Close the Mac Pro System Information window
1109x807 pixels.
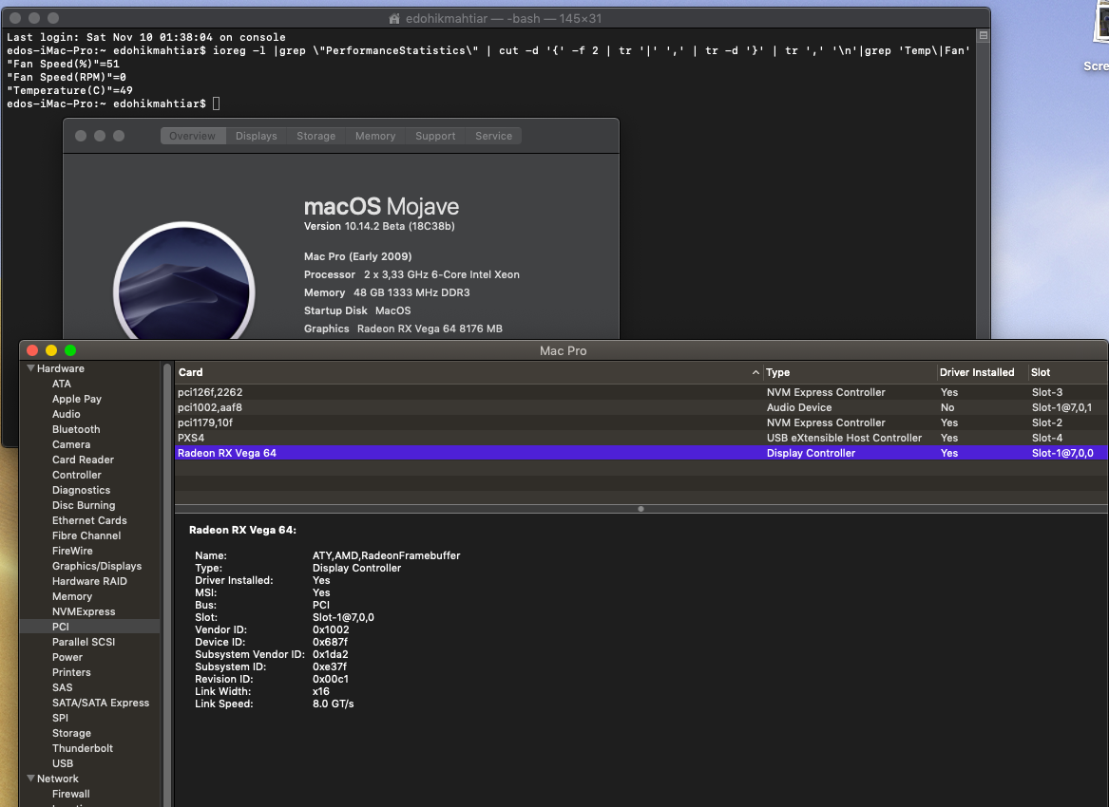click(31, 350)
